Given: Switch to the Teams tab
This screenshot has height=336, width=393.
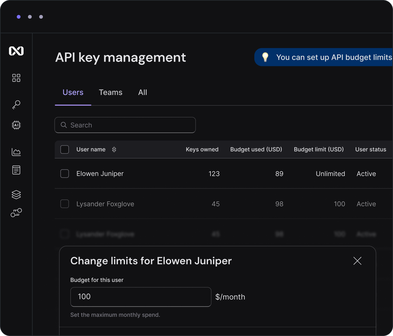Looking at the screenshot, I should click(111, 92).
